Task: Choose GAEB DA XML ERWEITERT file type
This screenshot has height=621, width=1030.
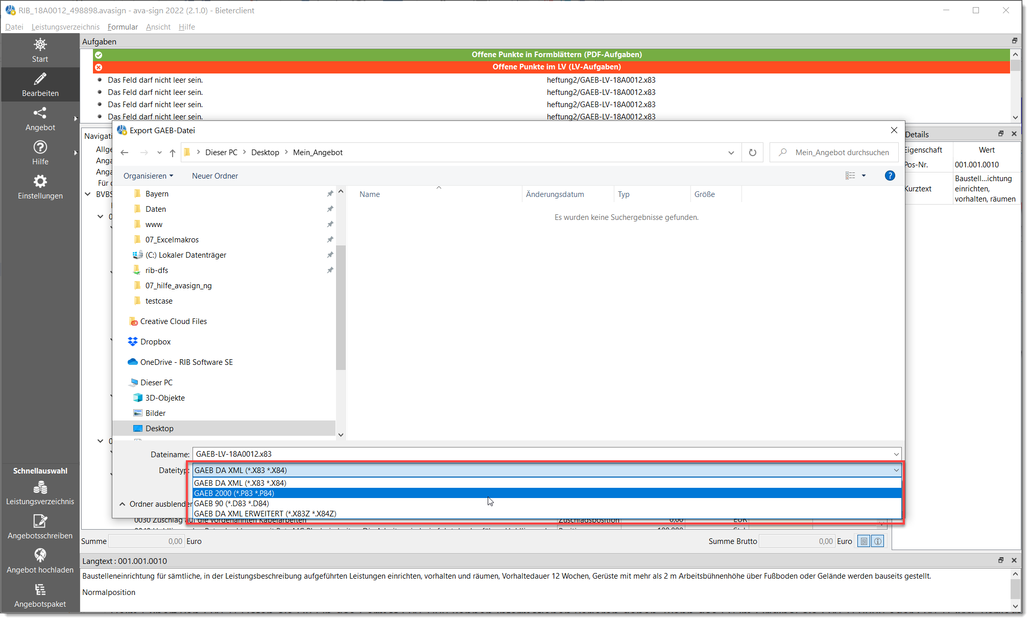Action: [547, 514]
